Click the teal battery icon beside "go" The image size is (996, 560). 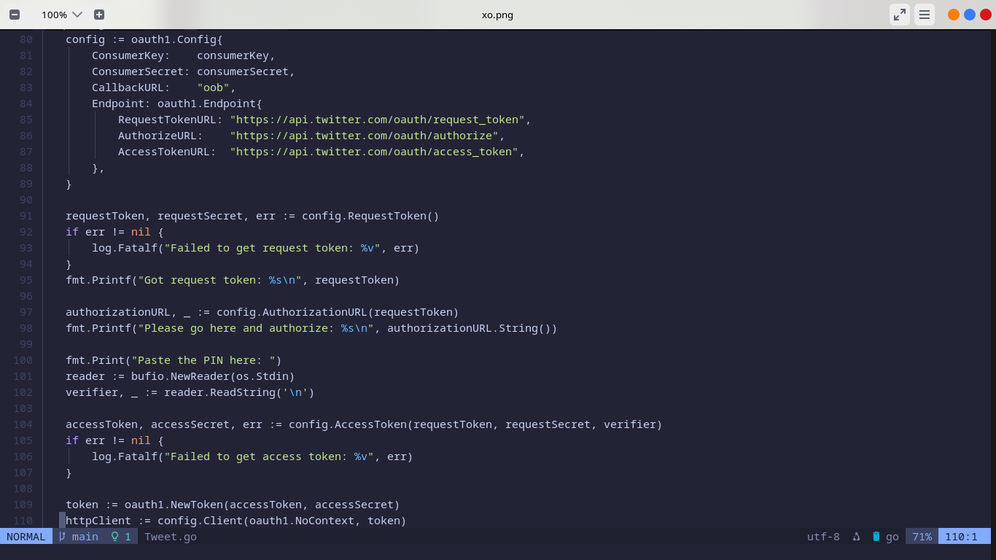pyautogui.click(x=875, y=537)
